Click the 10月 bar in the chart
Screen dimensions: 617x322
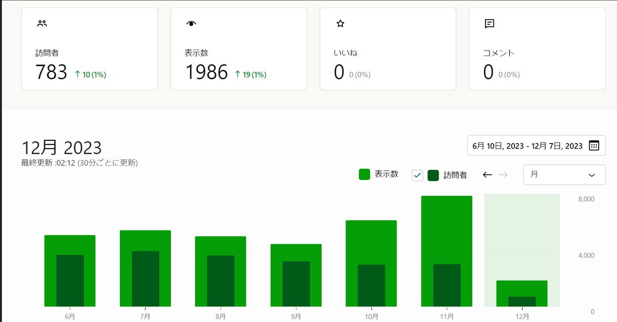tap(371, 263)
